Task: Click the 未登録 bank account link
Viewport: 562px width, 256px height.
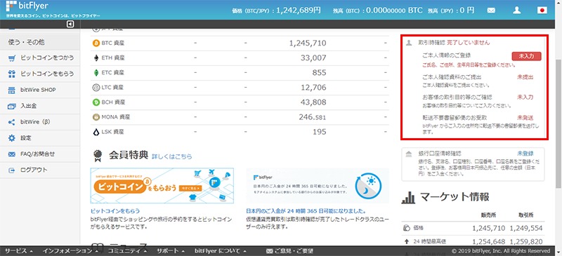Action: point(525,153)
